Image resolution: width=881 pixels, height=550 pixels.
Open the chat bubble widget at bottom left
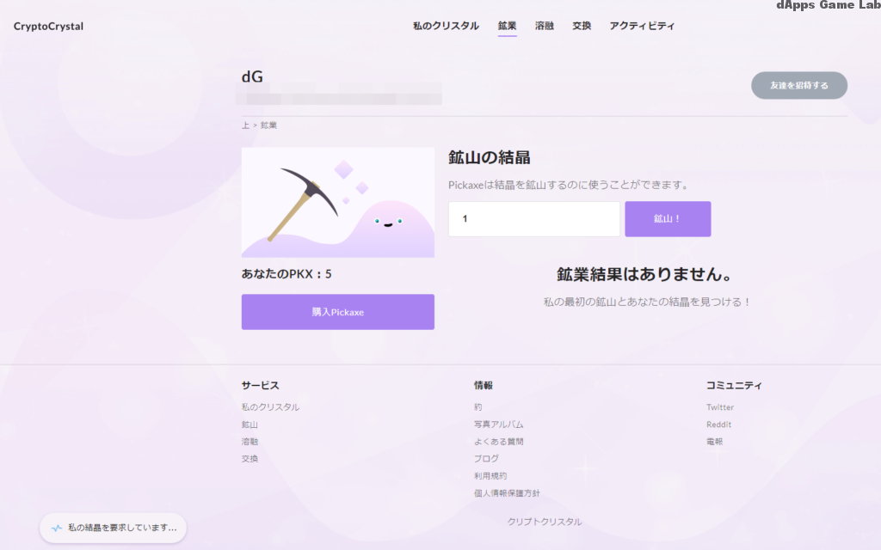[112, 528]
